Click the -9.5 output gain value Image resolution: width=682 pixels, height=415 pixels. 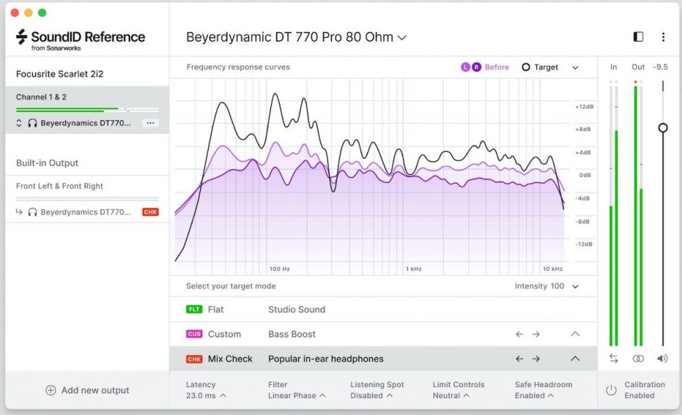pos(660,67)
